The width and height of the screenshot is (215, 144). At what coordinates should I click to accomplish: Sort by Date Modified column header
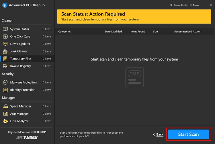[113, 32]
